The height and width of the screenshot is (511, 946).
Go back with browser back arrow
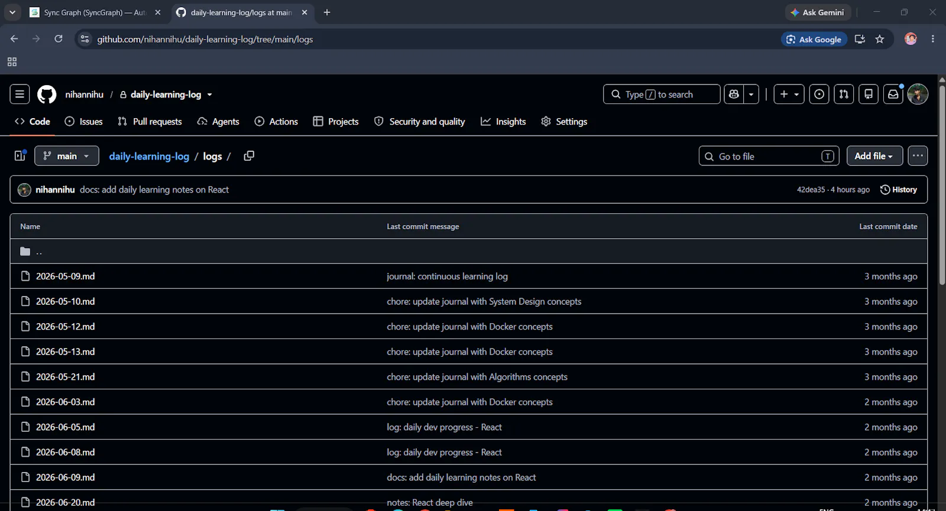tap(14, 39)
